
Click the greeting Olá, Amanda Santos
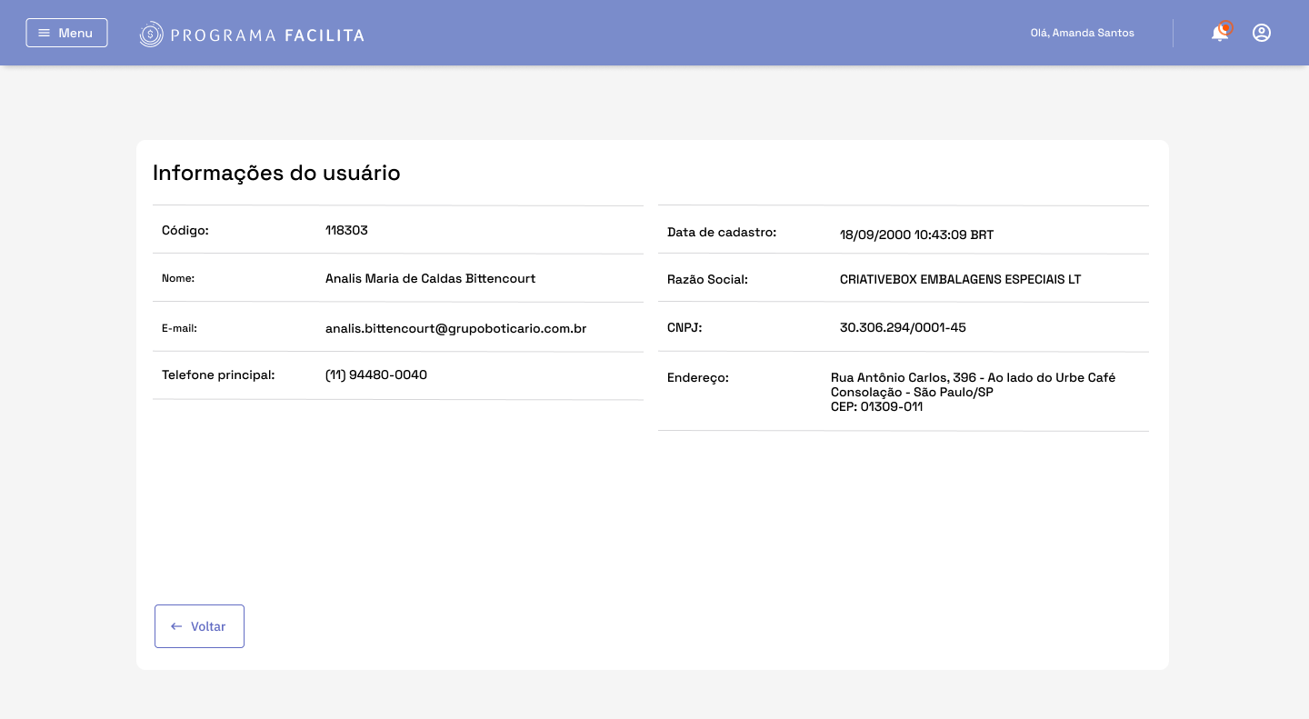(1083, 33)
